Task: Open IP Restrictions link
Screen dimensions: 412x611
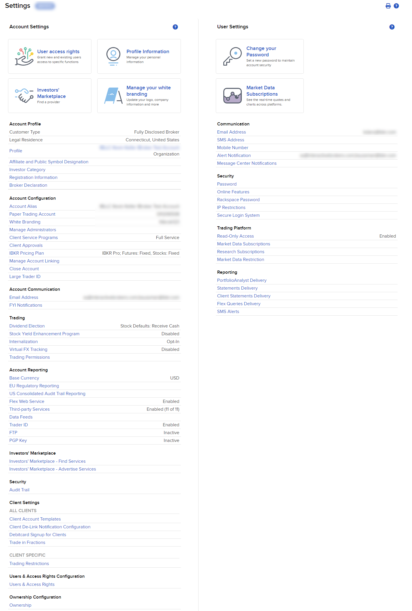Action: (x=231, y=208)
